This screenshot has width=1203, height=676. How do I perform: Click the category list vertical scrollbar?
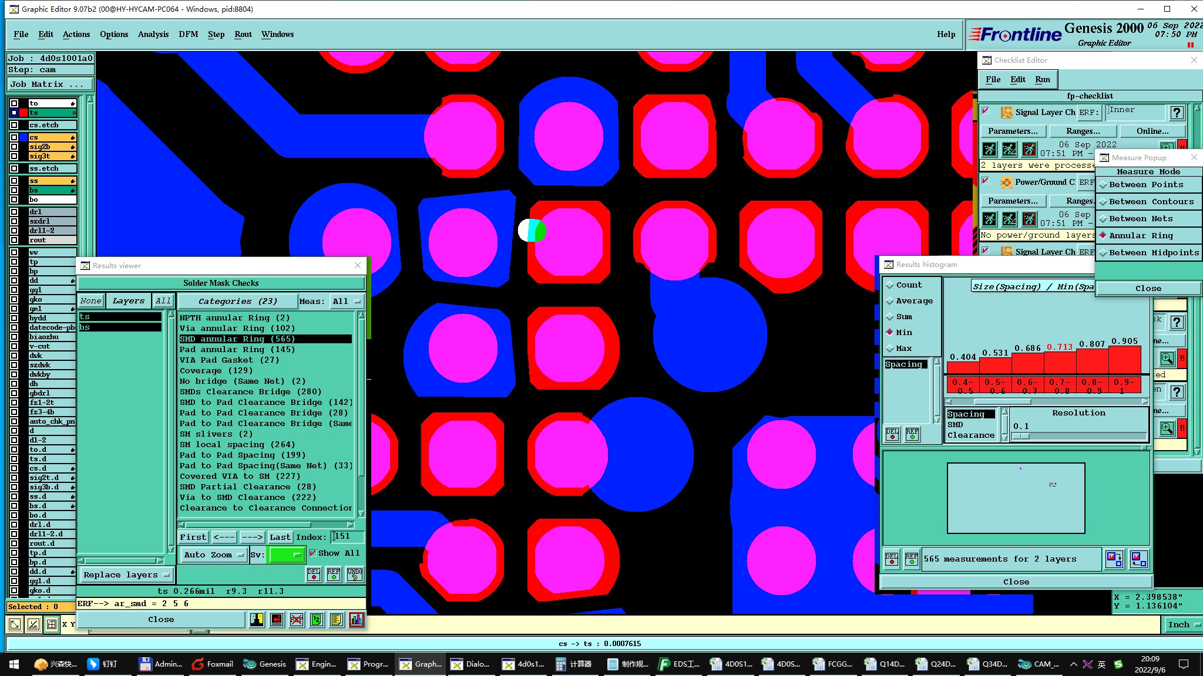361,414
